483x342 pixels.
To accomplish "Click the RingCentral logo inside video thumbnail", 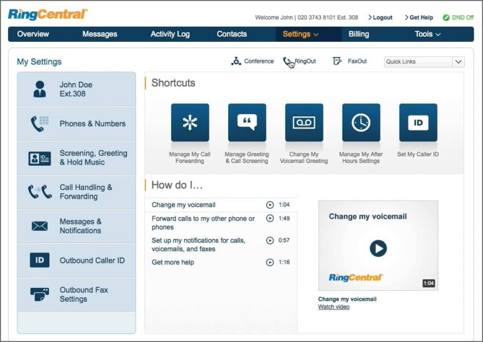I will tap(356, 277).
